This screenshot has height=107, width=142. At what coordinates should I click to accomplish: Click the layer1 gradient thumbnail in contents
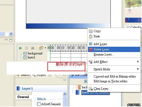[x=78, y=92]
